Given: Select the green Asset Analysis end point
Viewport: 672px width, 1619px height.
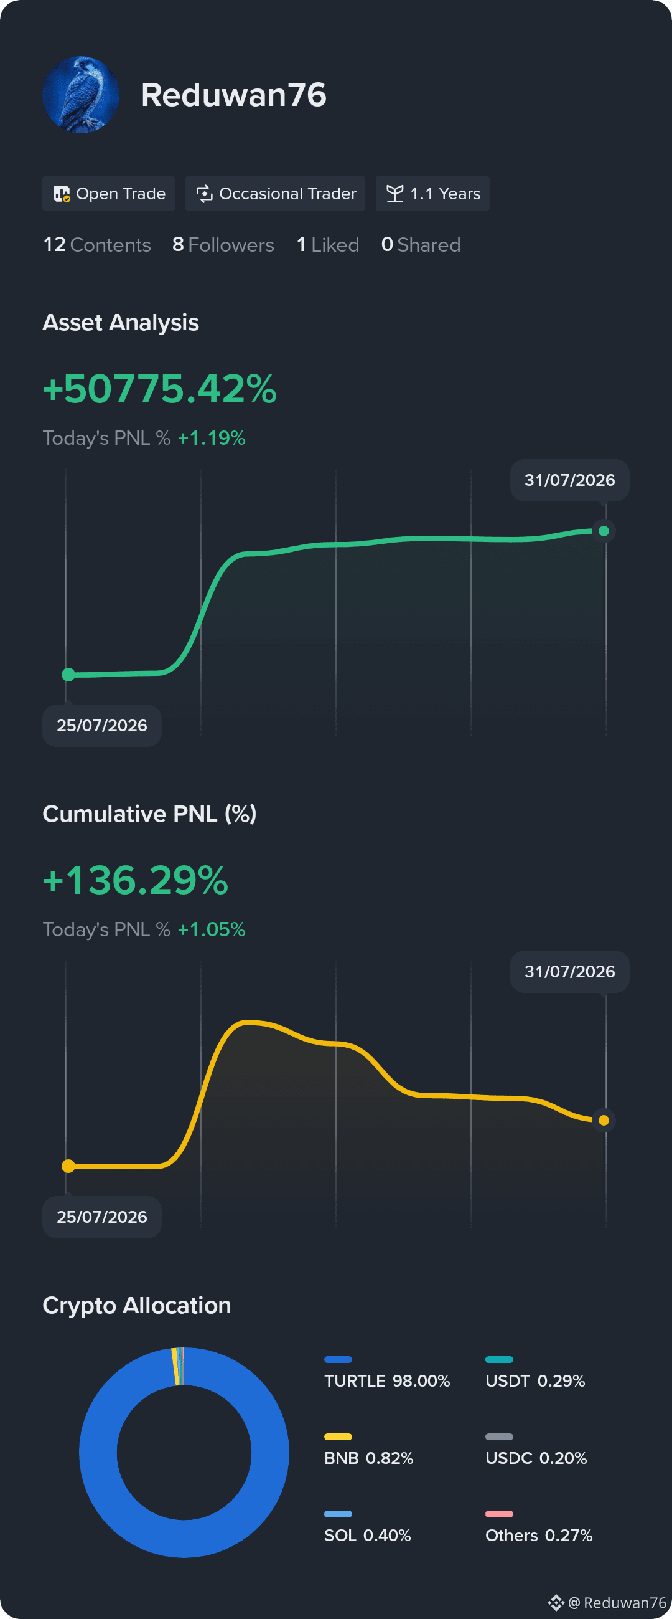Looking at the screenshot, I should click(x=604, y=531).
